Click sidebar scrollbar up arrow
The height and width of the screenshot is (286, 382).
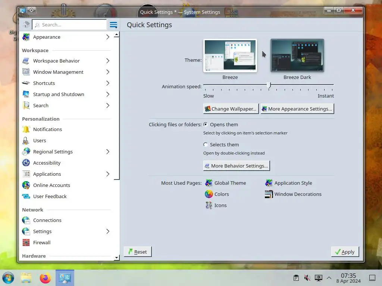point(116,35)
